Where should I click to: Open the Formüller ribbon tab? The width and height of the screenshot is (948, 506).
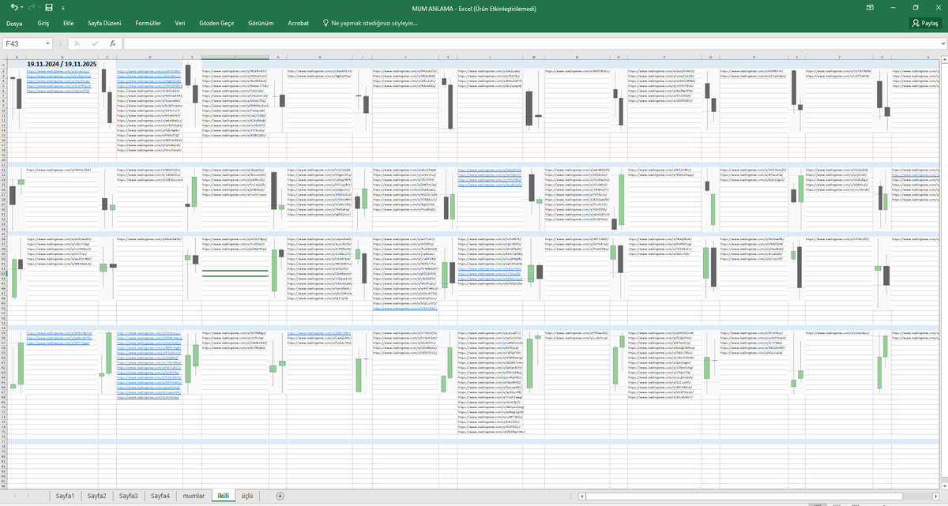click(150, 24)
